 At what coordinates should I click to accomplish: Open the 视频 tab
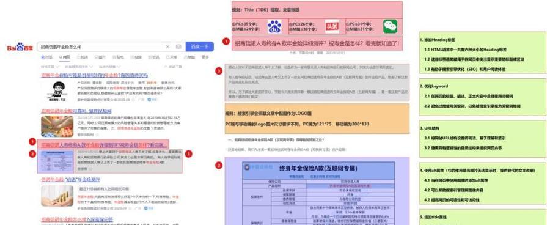pos(136,57)
